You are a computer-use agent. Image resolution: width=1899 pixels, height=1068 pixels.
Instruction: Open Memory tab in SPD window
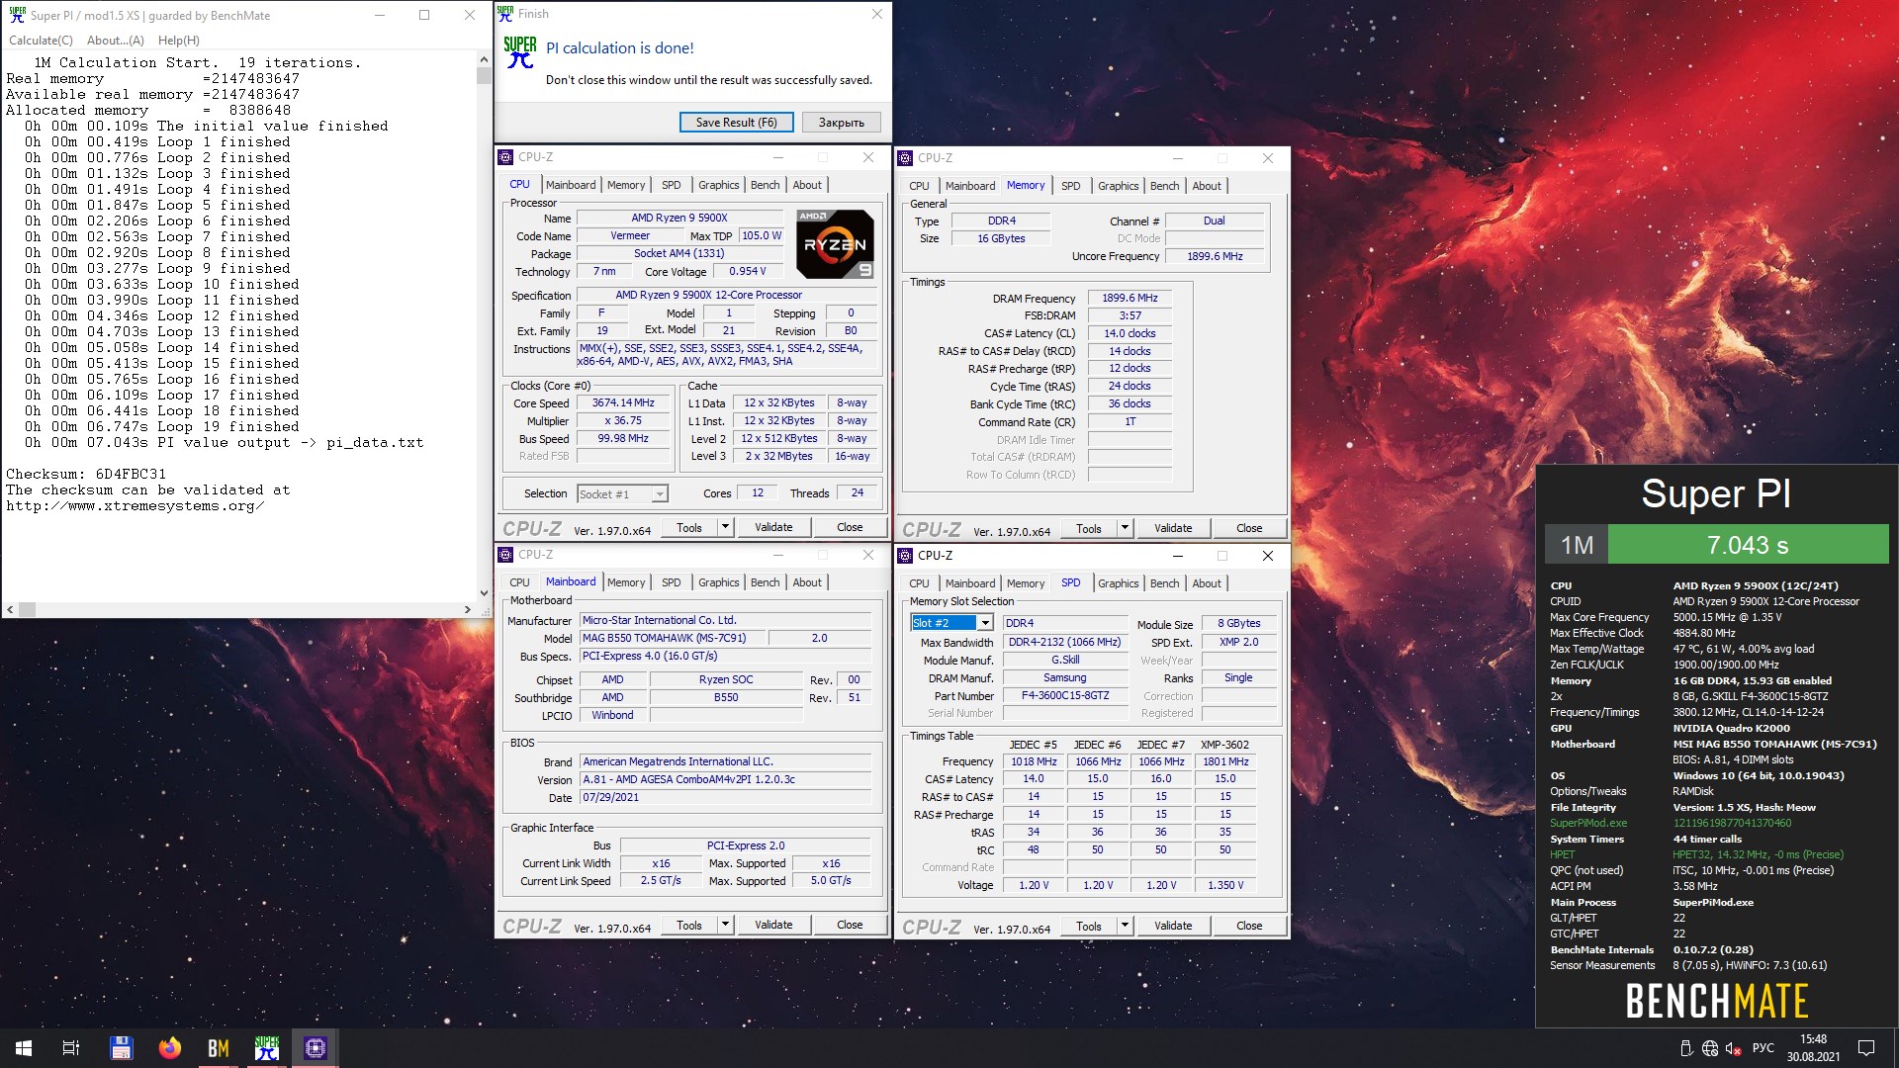[1026, 583]
